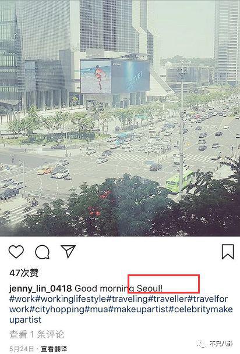Open hashtag #mua
Screen dimensions: 240x354
pos(96,309)
